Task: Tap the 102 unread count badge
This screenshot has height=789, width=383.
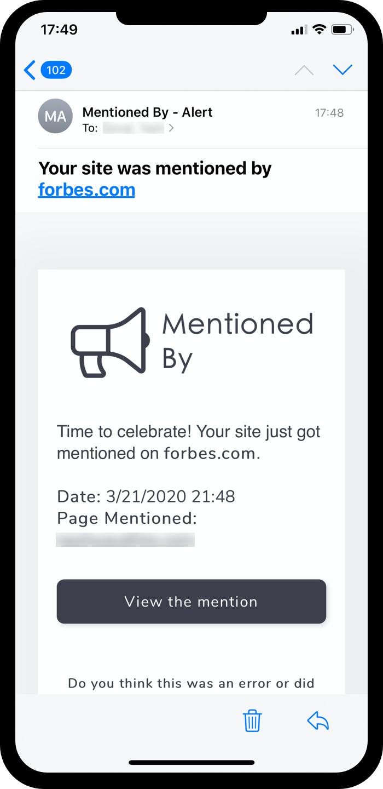Action: point(56,70)
